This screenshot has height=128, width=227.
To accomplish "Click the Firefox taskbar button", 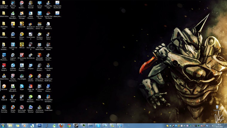I will [x=62, y=126].
